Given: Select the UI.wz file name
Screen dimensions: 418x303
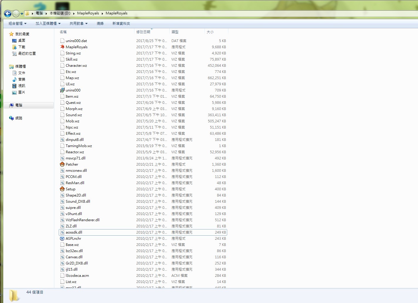Looking at the screenshot, I should [70, 84].
